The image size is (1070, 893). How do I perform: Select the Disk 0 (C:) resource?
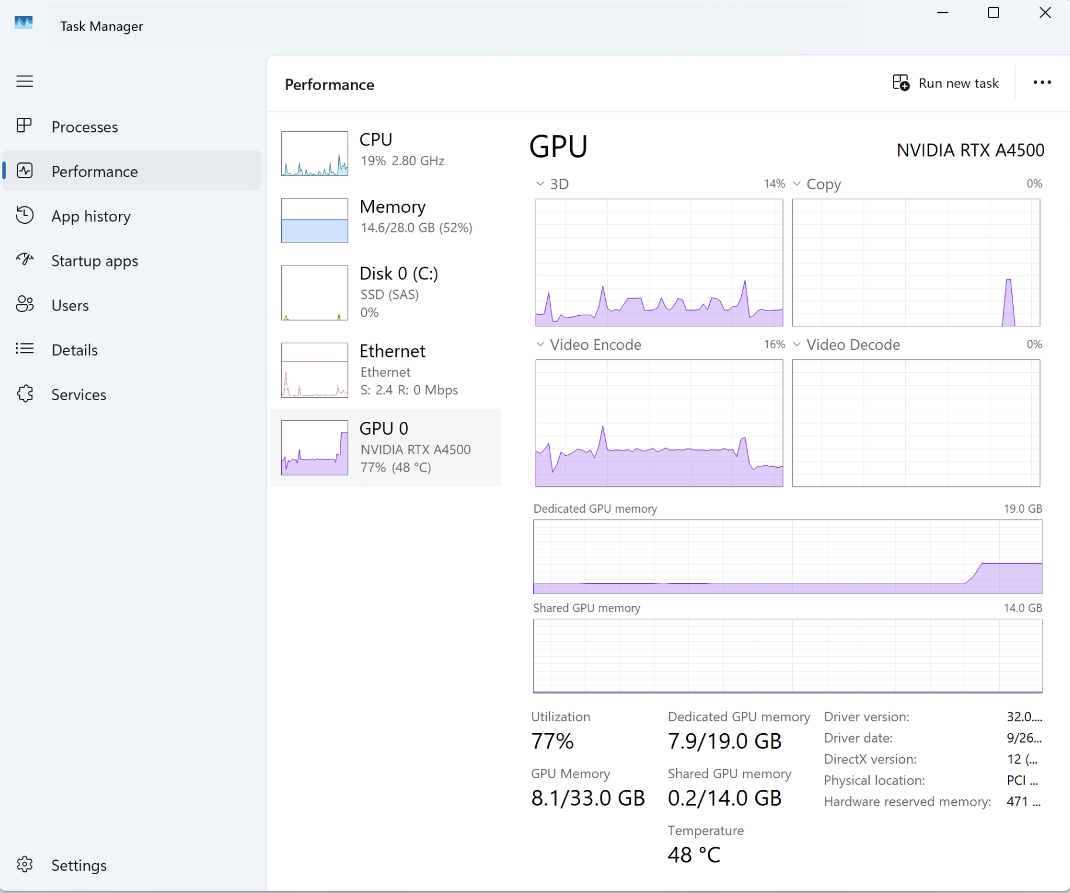pyautogui.click(x=385, y=292)
